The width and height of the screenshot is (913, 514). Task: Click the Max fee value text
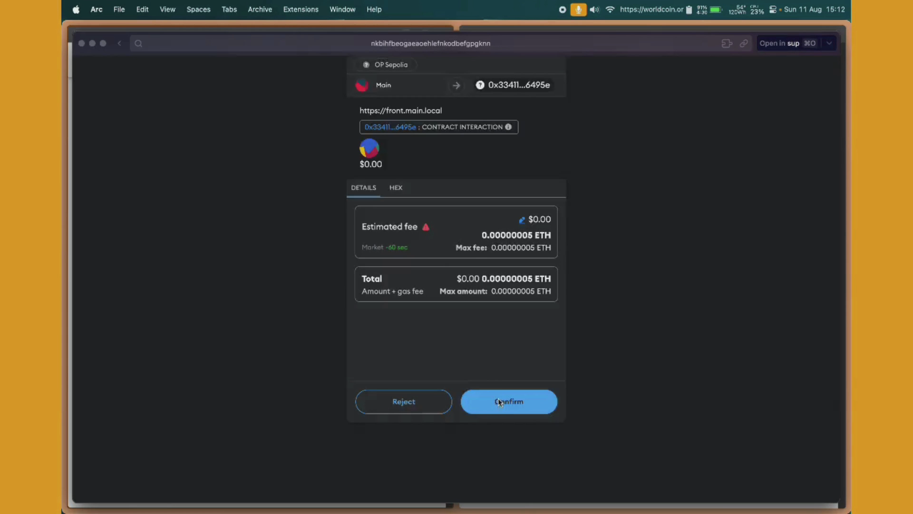coord(521,247)
